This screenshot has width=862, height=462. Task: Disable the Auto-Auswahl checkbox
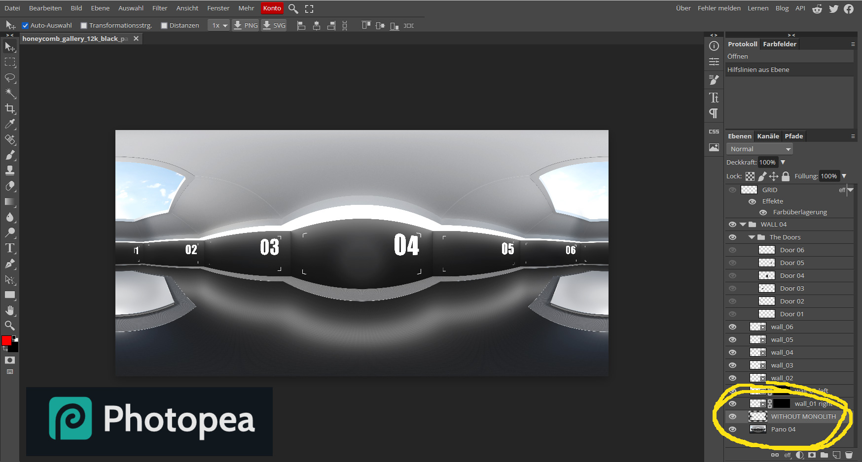point(25,26)
